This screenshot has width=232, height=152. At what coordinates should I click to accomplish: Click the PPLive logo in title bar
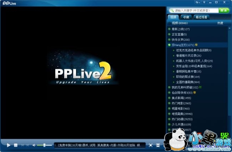point(9,3)
